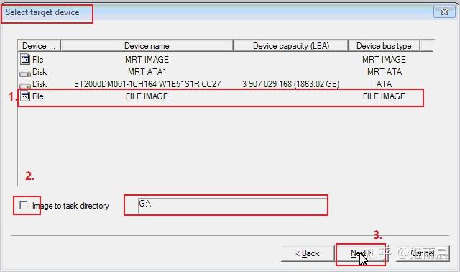The width and height of the screenshot is (460, 272).
Task: Proceed with the Next button
Action: (361, 253)
